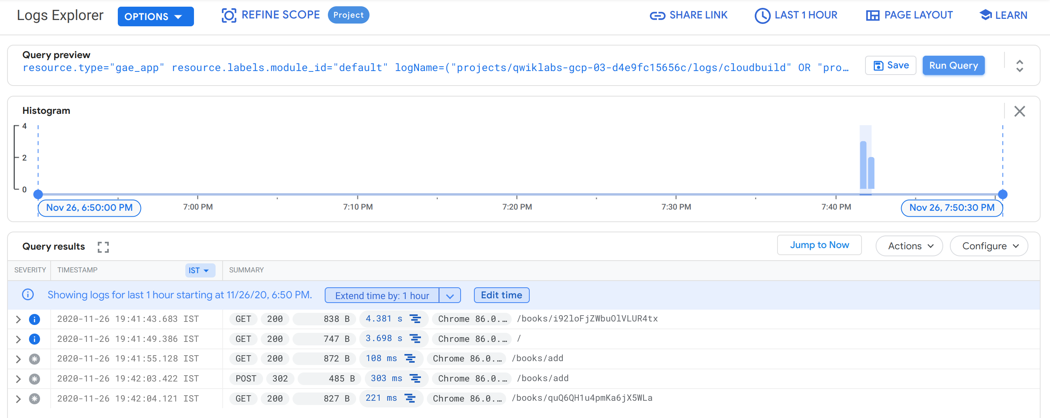The image size is (1050, 418).
Task: Click Jump to Now button
Action: pos(819,245)
